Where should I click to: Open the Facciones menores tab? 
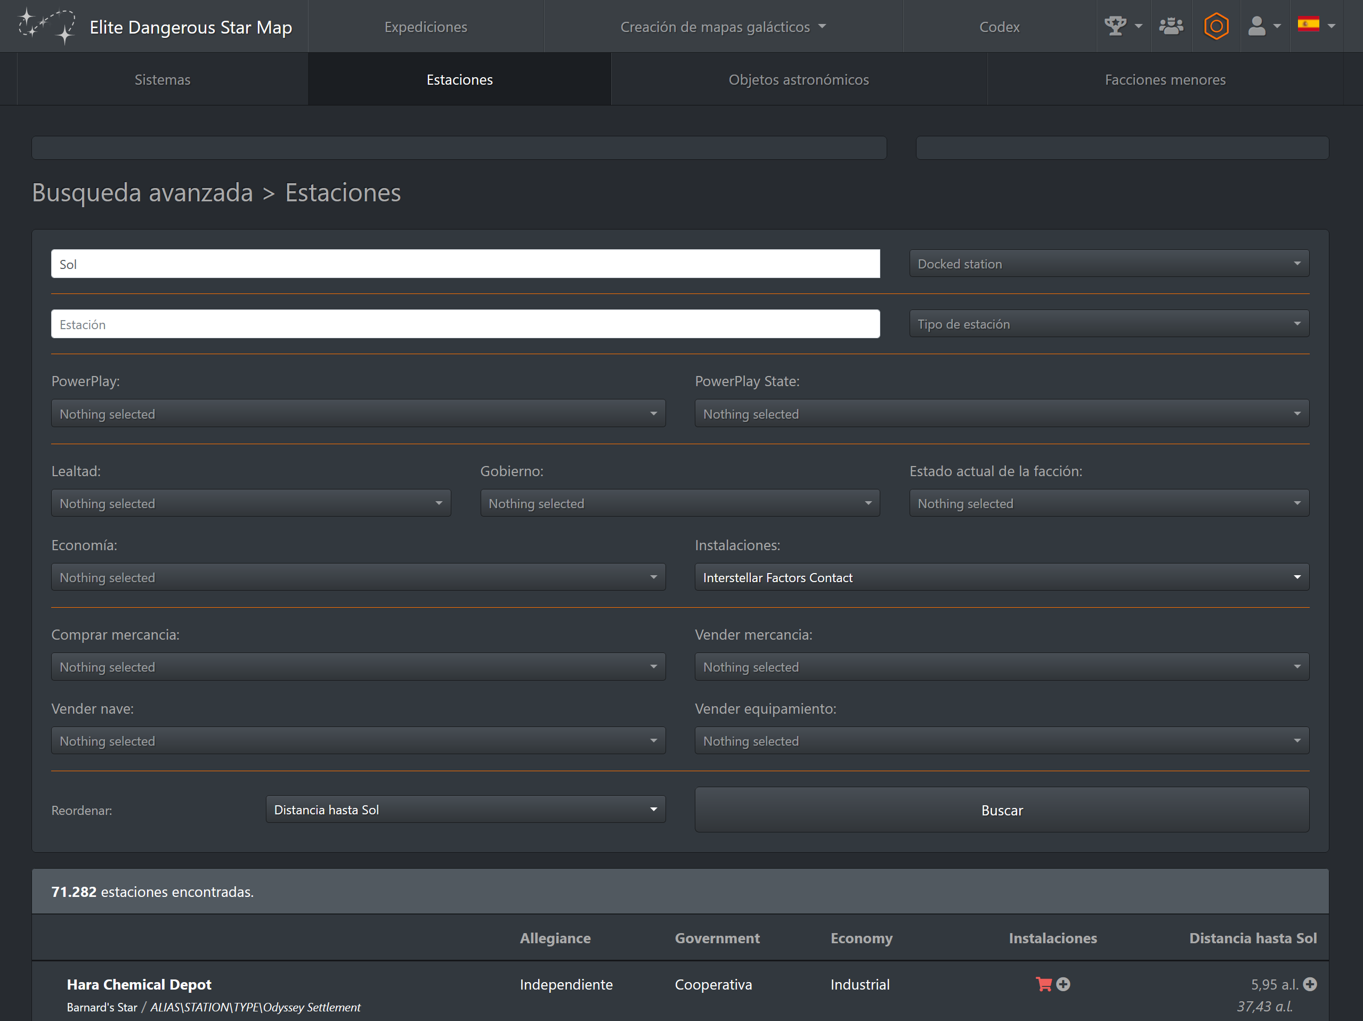click(1165, 79)
